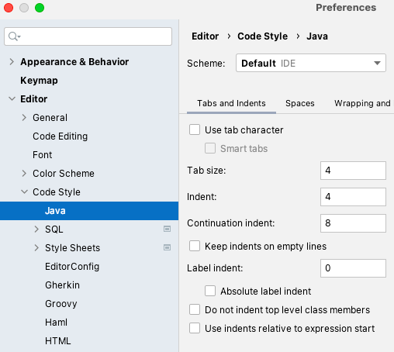Open the Wrapping and Braces tab

pyautogui.click(x=363, y=103)
